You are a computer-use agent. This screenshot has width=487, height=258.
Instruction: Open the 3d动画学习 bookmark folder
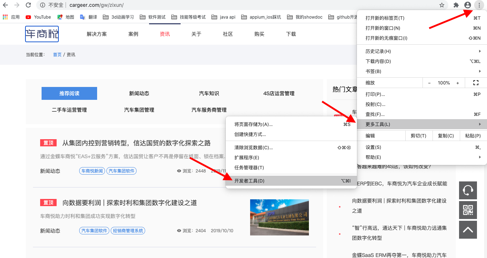[118, 17]
